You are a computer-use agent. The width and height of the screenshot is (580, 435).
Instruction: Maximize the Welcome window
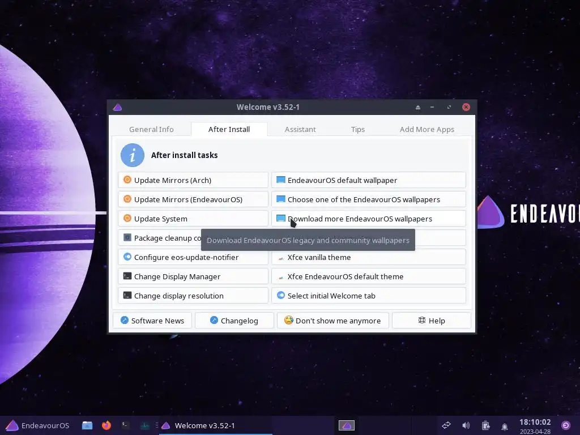(x=449, y=107)
